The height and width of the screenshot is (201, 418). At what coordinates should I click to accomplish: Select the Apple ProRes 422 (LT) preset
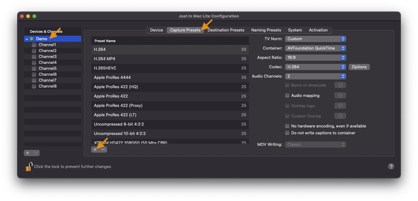(x=170, y=115)
